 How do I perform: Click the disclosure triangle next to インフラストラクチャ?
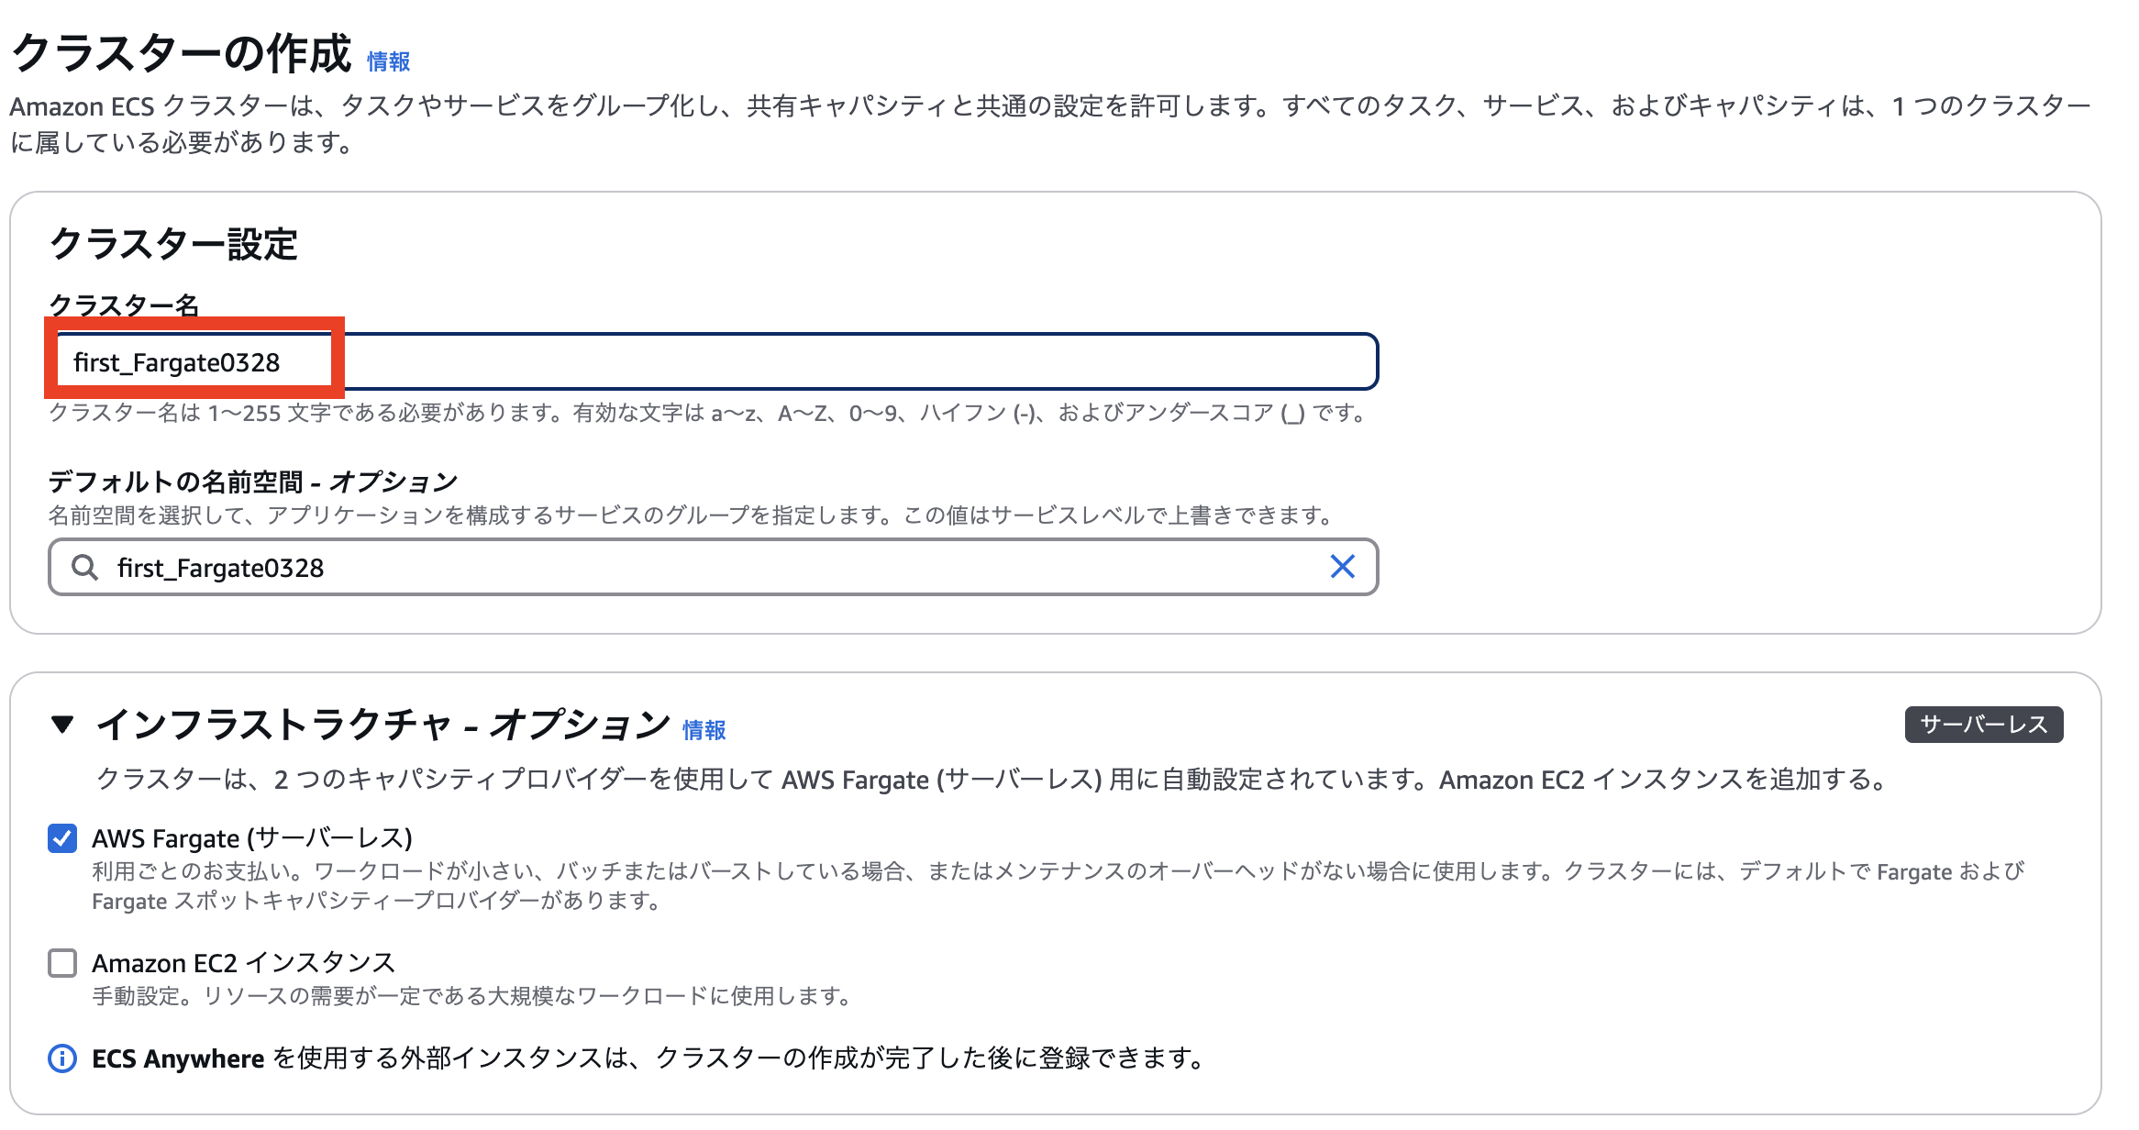click(62, 725)
